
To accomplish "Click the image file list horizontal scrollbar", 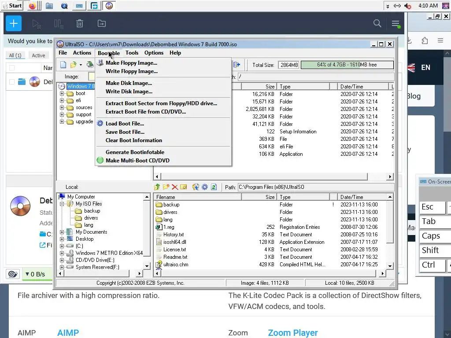I will pos(273,176).
